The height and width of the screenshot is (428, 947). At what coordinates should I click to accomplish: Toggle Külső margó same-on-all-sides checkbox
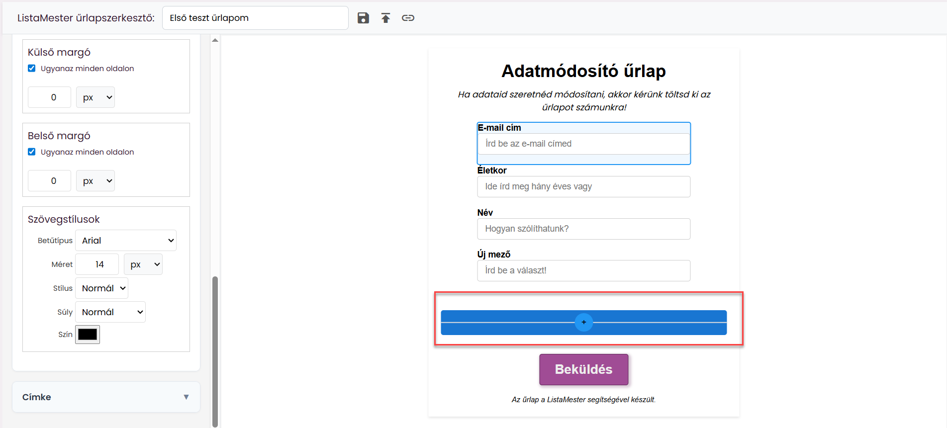(x=32, y=68)
